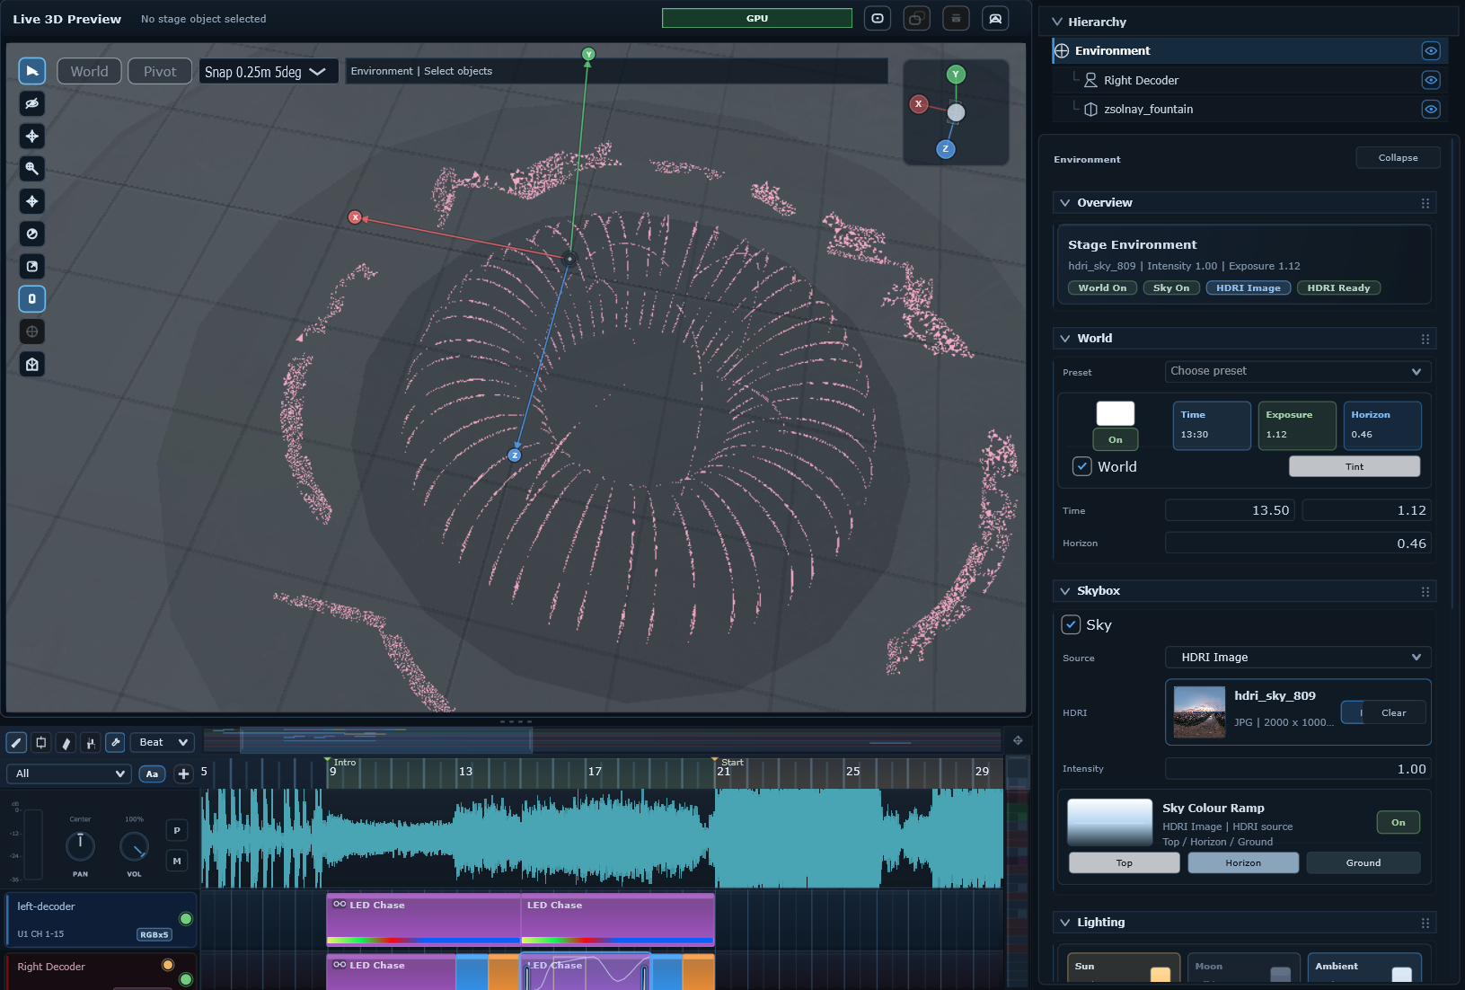Screen dimensions: 1465x990
Task: Click the box-with-arrow scale tool
Action: pos(32,266)
